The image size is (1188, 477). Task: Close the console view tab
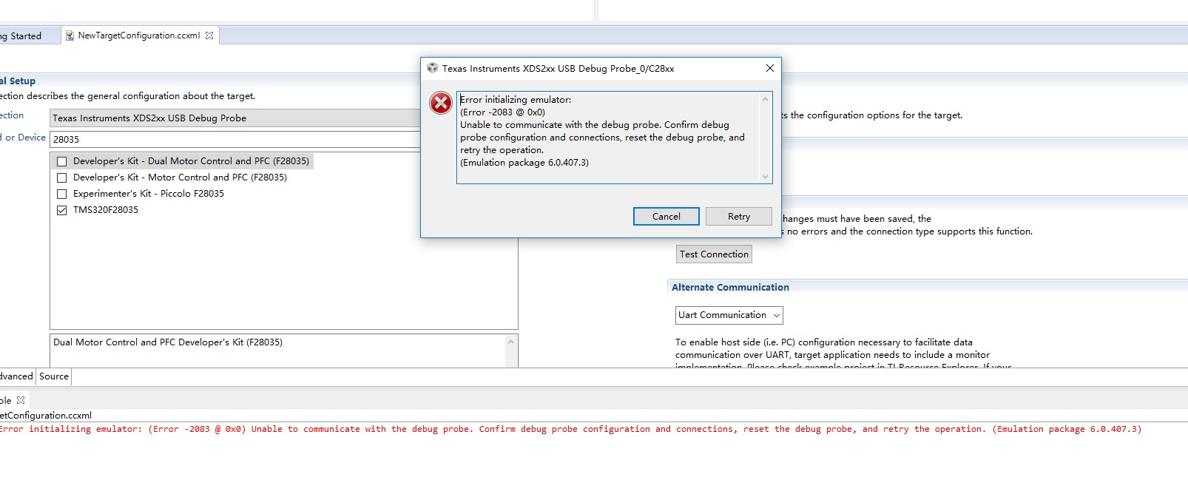click(21, 400)
